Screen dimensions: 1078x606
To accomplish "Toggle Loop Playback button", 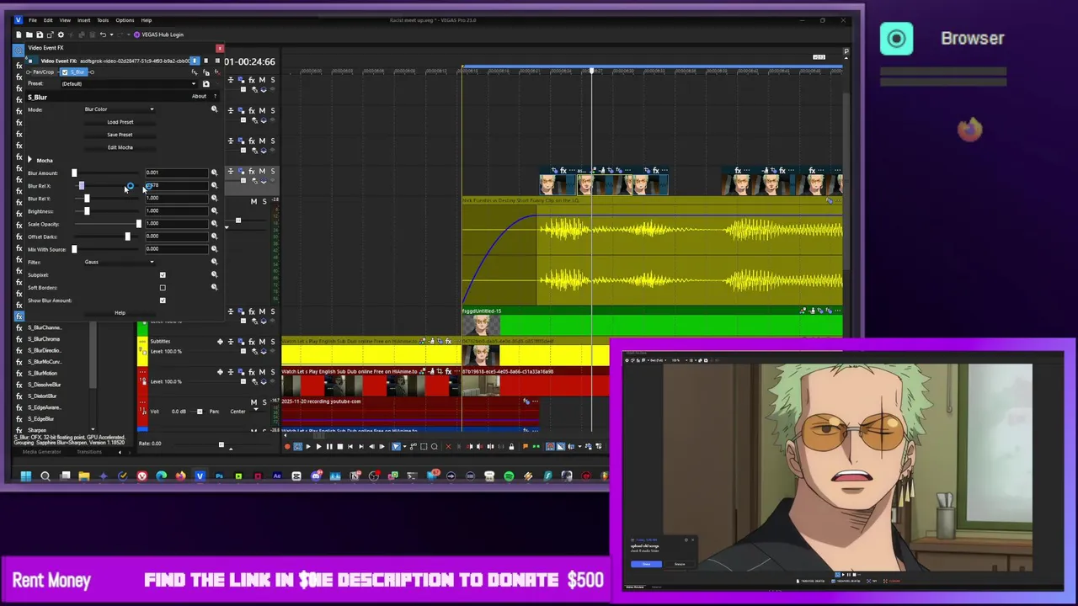I will pos(298,446).
